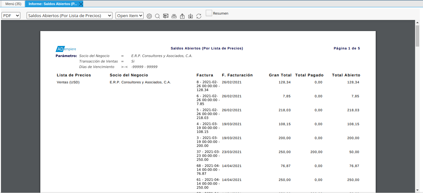Viewport: 423px width, 193px height.
Task: Click the send mail icon
Action: coord(166,16)
